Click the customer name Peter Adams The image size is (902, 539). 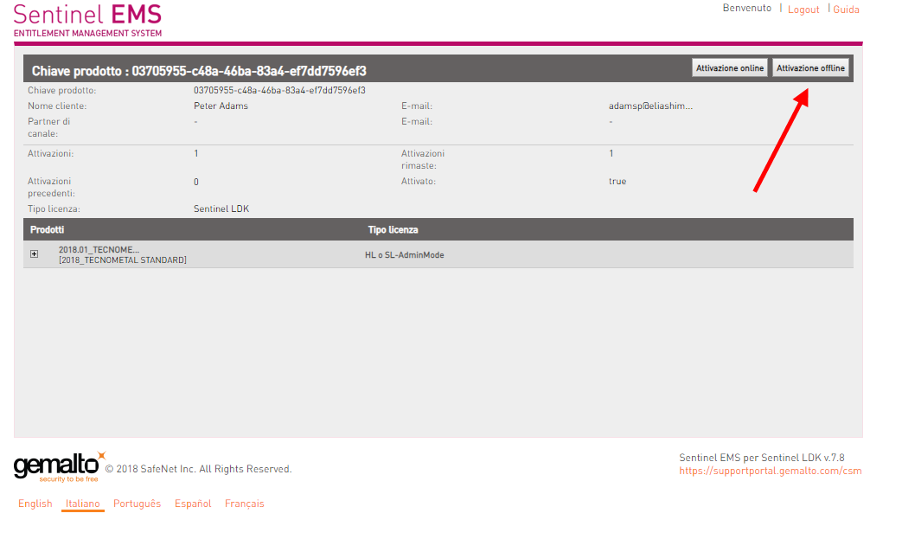pyautogui.click(x=221, y=106)
